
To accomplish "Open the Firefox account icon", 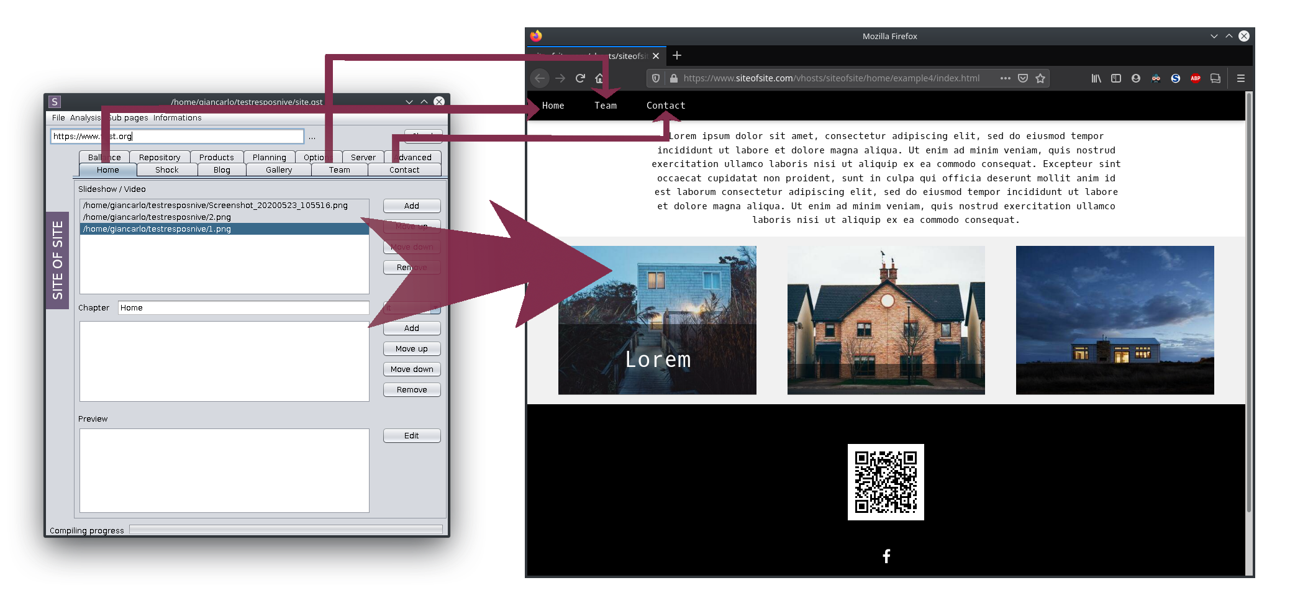I will tap(1136, 78).
